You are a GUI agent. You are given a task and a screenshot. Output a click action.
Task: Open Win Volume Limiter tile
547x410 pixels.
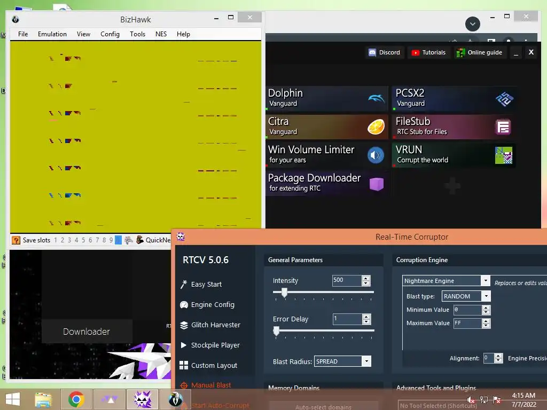pyautogui.click(x=327, y=155)
